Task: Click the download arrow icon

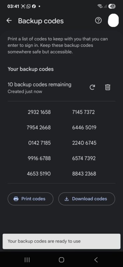Action: [67, 199]
